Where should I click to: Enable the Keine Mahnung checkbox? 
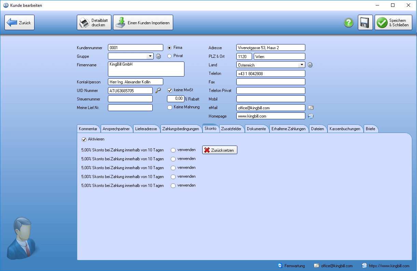coord(169,107)
